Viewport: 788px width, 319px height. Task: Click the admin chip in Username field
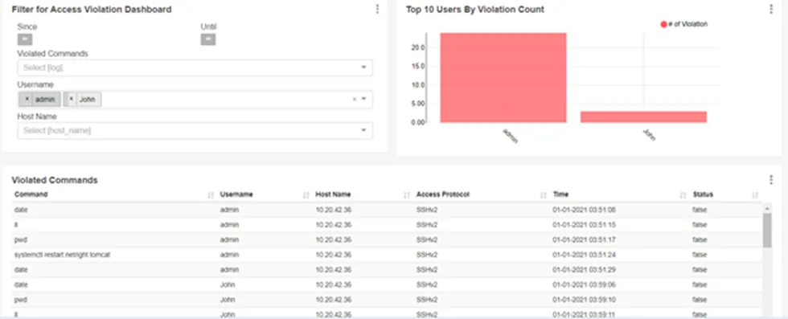(x=39, y=100)
